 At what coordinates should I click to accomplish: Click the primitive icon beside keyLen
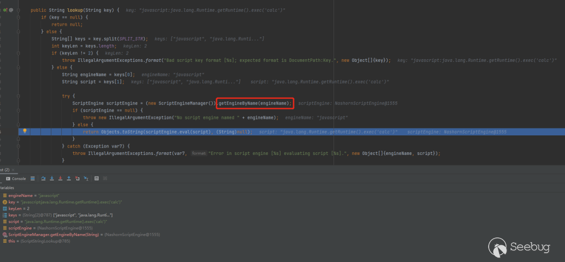tap(5, 208)
